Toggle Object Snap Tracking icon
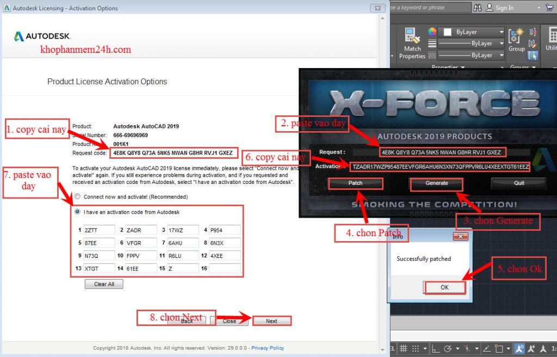 [487, 348]
